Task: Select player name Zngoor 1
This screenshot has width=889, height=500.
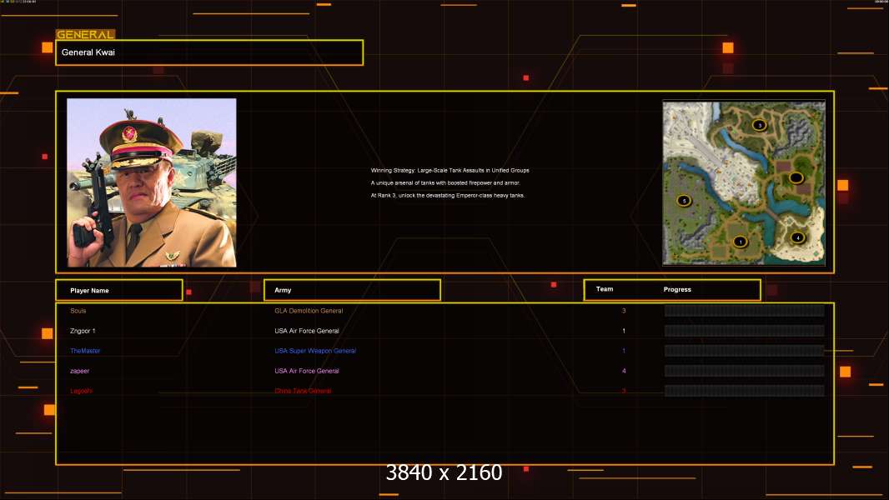Action: (83, 331)
